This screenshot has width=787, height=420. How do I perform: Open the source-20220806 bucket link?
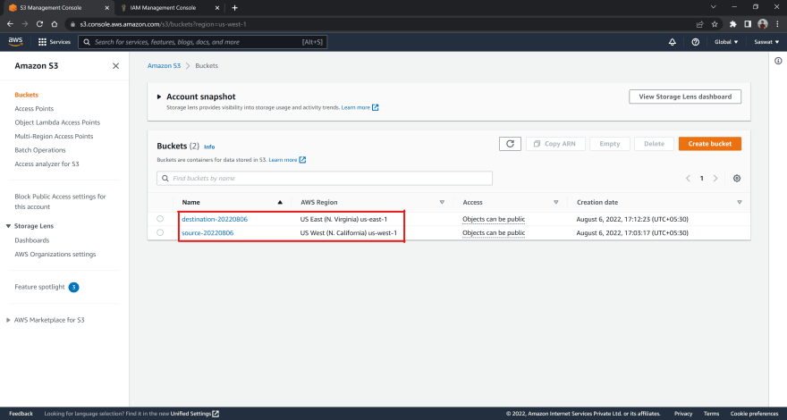(x=207, y=233)
